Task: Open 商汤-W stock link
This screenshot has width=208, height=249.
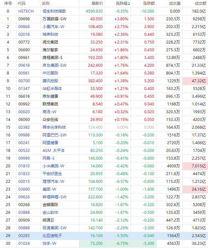Action: tap(49, 112)
